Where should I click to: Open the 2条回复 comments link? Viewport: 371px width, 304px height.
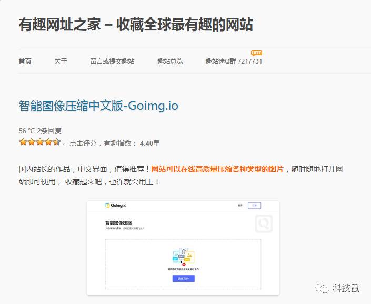point(49,131)
